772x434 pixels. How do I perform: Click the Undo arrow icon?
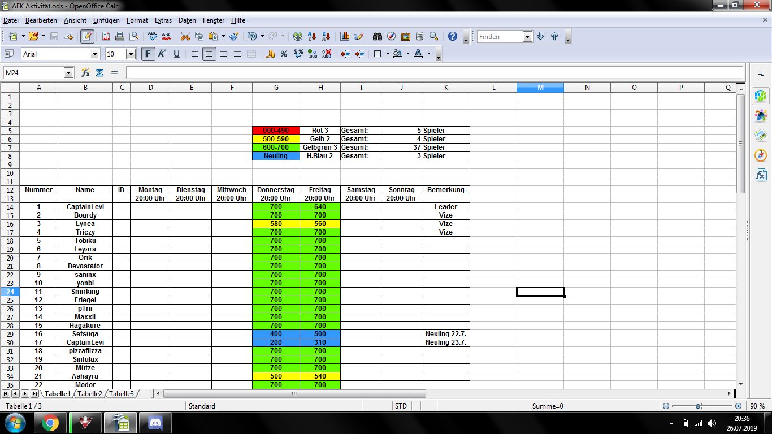coord(251,36)
